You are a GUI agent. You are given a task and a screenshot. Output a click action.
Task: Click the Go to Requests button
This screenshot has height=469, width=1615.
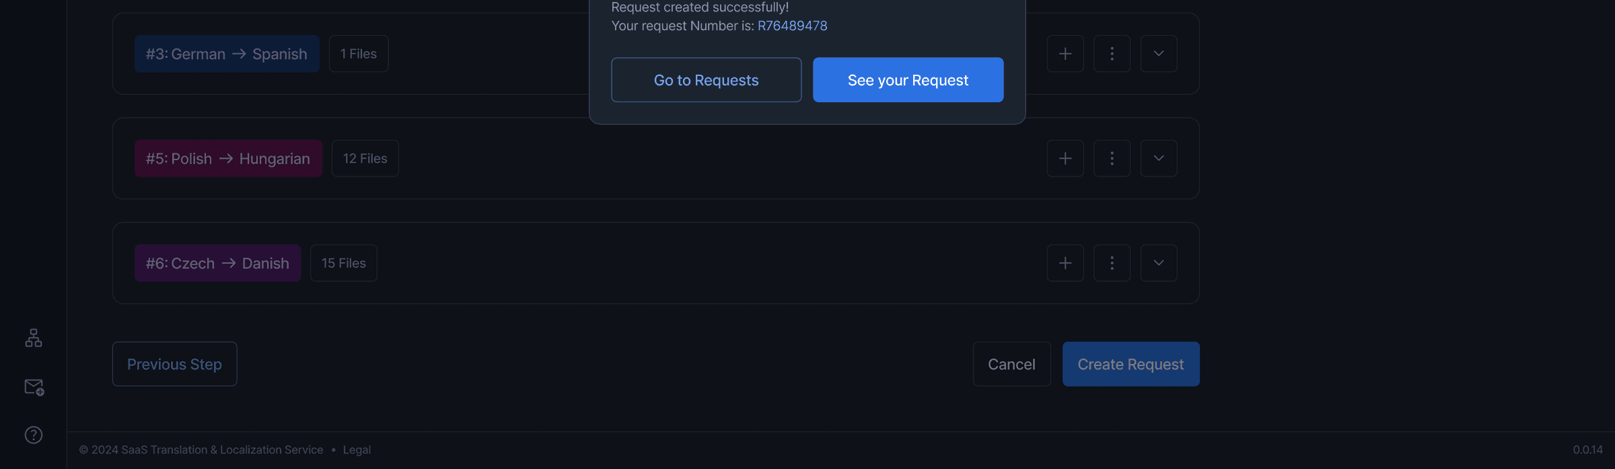point(706,80)
